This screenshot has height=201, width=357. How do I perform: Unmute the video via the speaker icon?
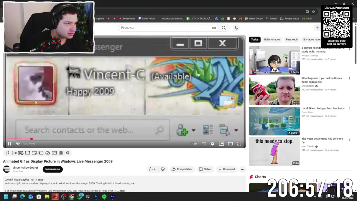18,143
